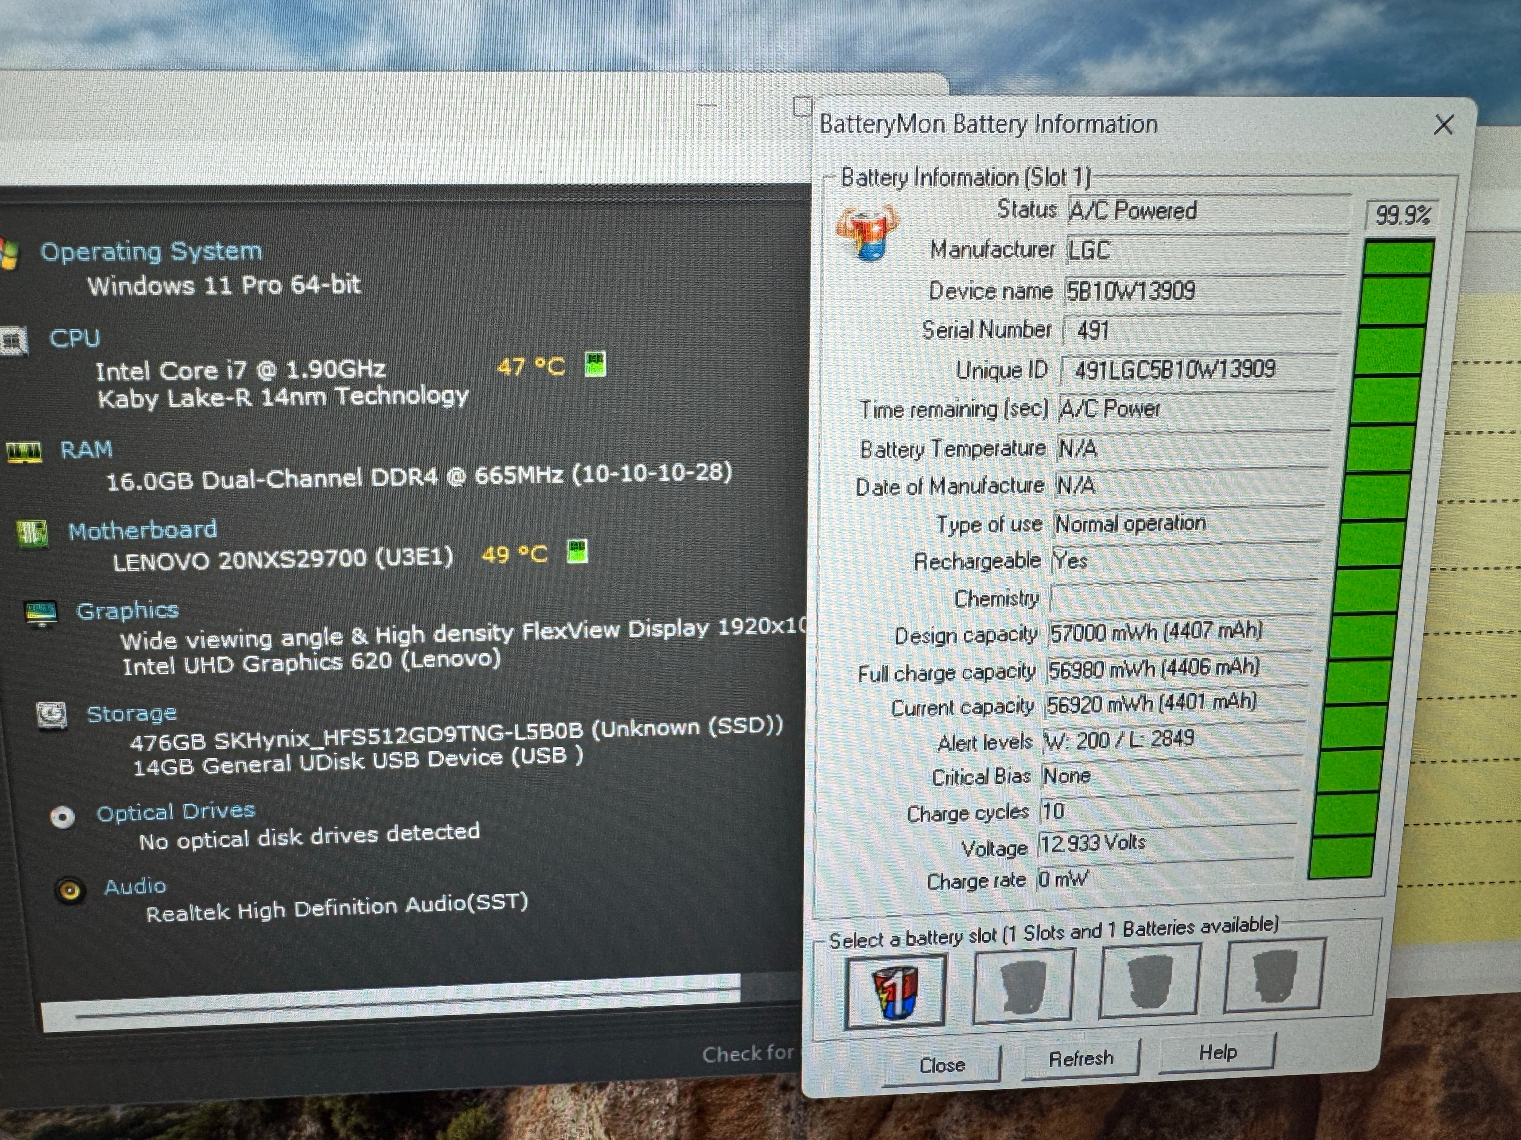Click the 14GB General UDisk USB Device entry
The height and width of the screenshot is (1140, 1521).
358,762
